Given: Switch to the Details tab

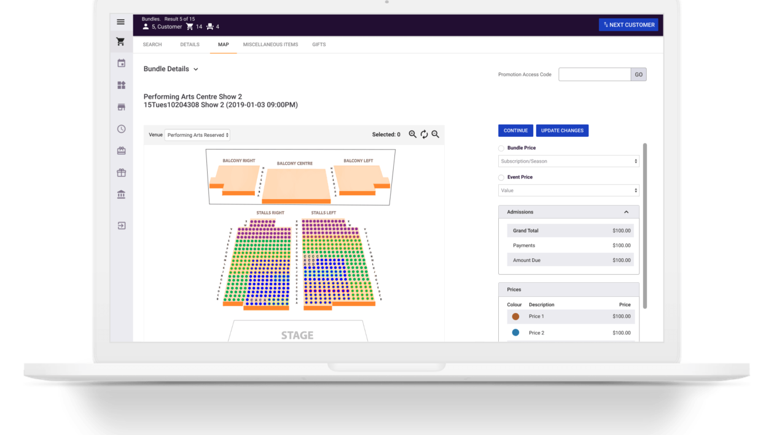Looking at the screenshot, I should coord(190,45).
